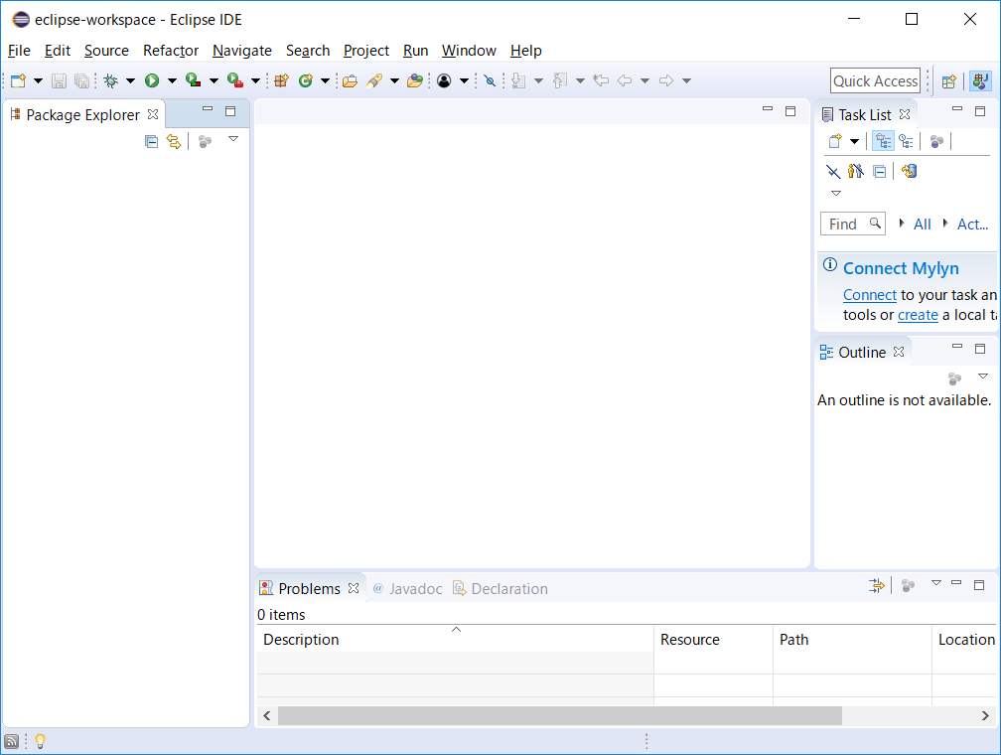
Task: Click the Save toolbar icon
Action: [59, 80]
